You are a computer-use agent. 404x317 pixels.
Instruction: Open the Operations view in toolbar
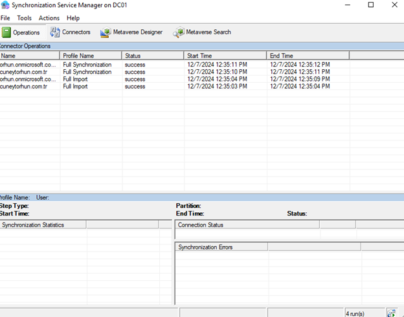[x=21, y=32]
